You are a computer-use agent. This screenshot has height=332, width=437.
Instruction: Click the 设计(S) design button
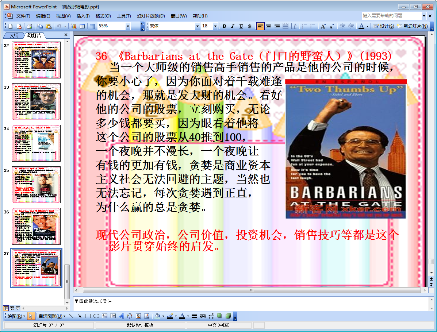pyautogui.click(x=384, y=26)
